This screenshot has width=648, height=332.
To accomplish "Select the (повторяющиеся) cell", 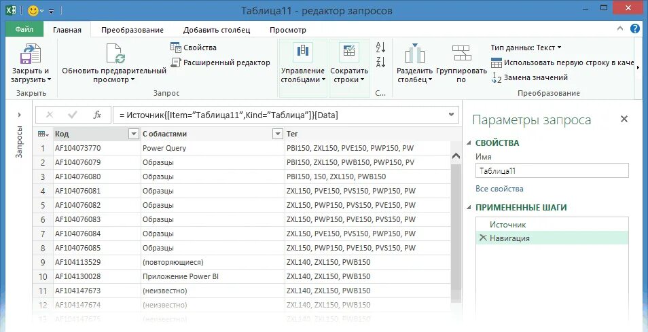I will (213, 262).
